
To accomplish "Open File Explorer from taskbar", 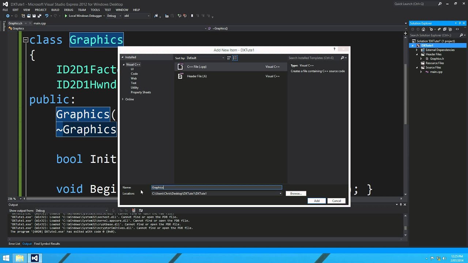I will tap(20, 258).
